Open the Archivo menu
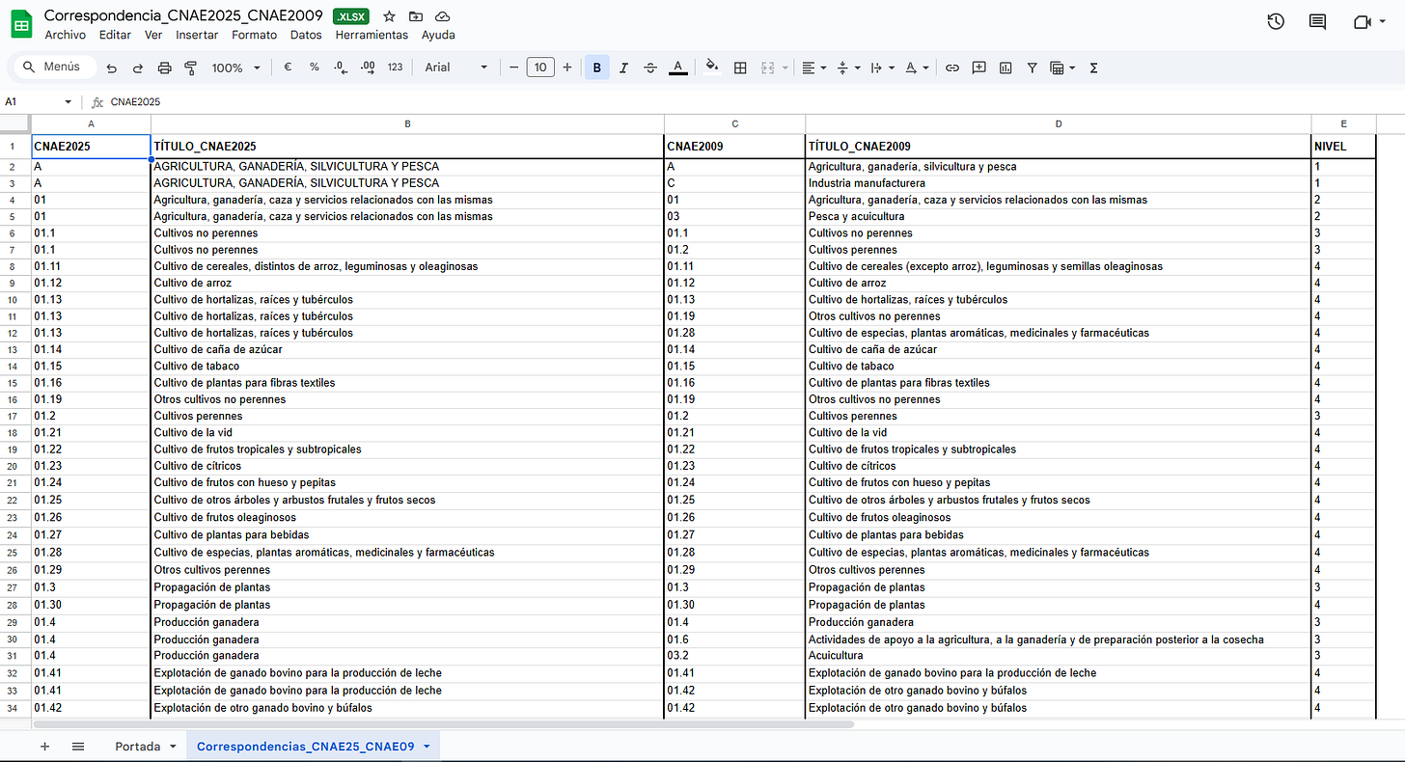Viewport: 1405px width, 762px height. click(65, 35)
